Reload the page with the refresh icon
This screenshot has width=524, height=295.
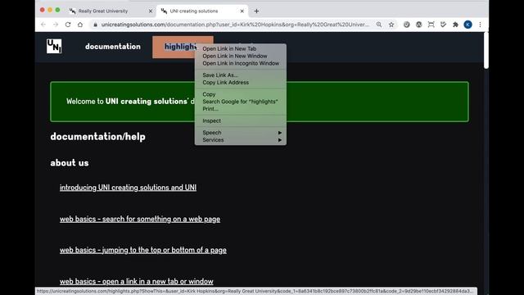click(68, 25)
